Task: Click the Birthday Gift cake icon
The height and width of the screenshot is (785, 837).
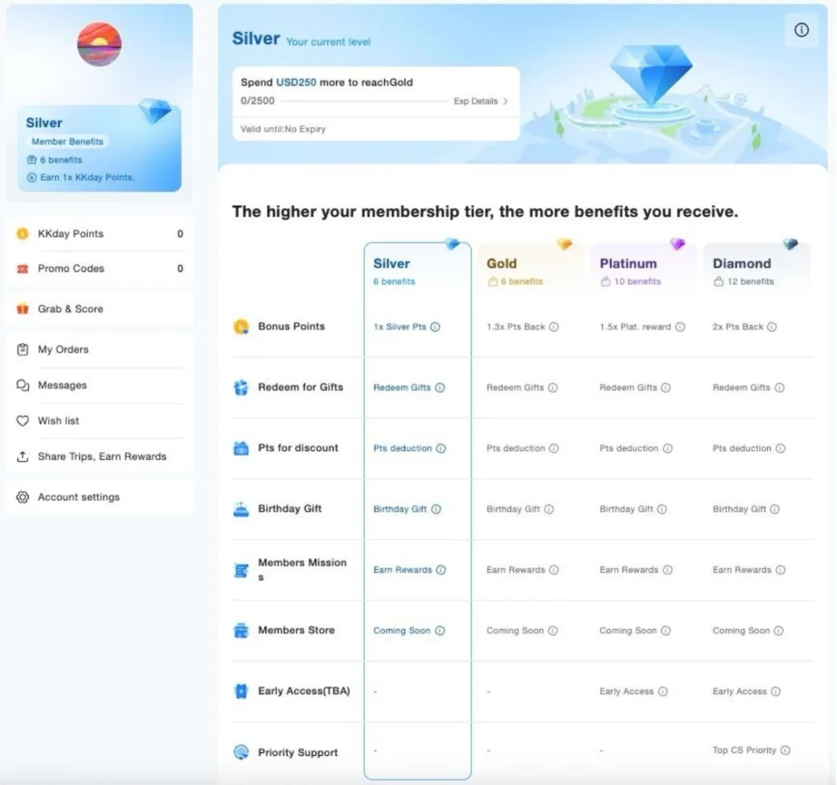Action: pos(241,509)
